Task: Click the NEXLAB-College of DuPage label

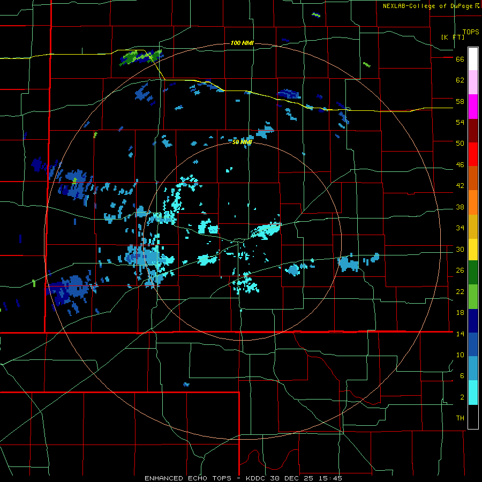Action: coord(431,6)
